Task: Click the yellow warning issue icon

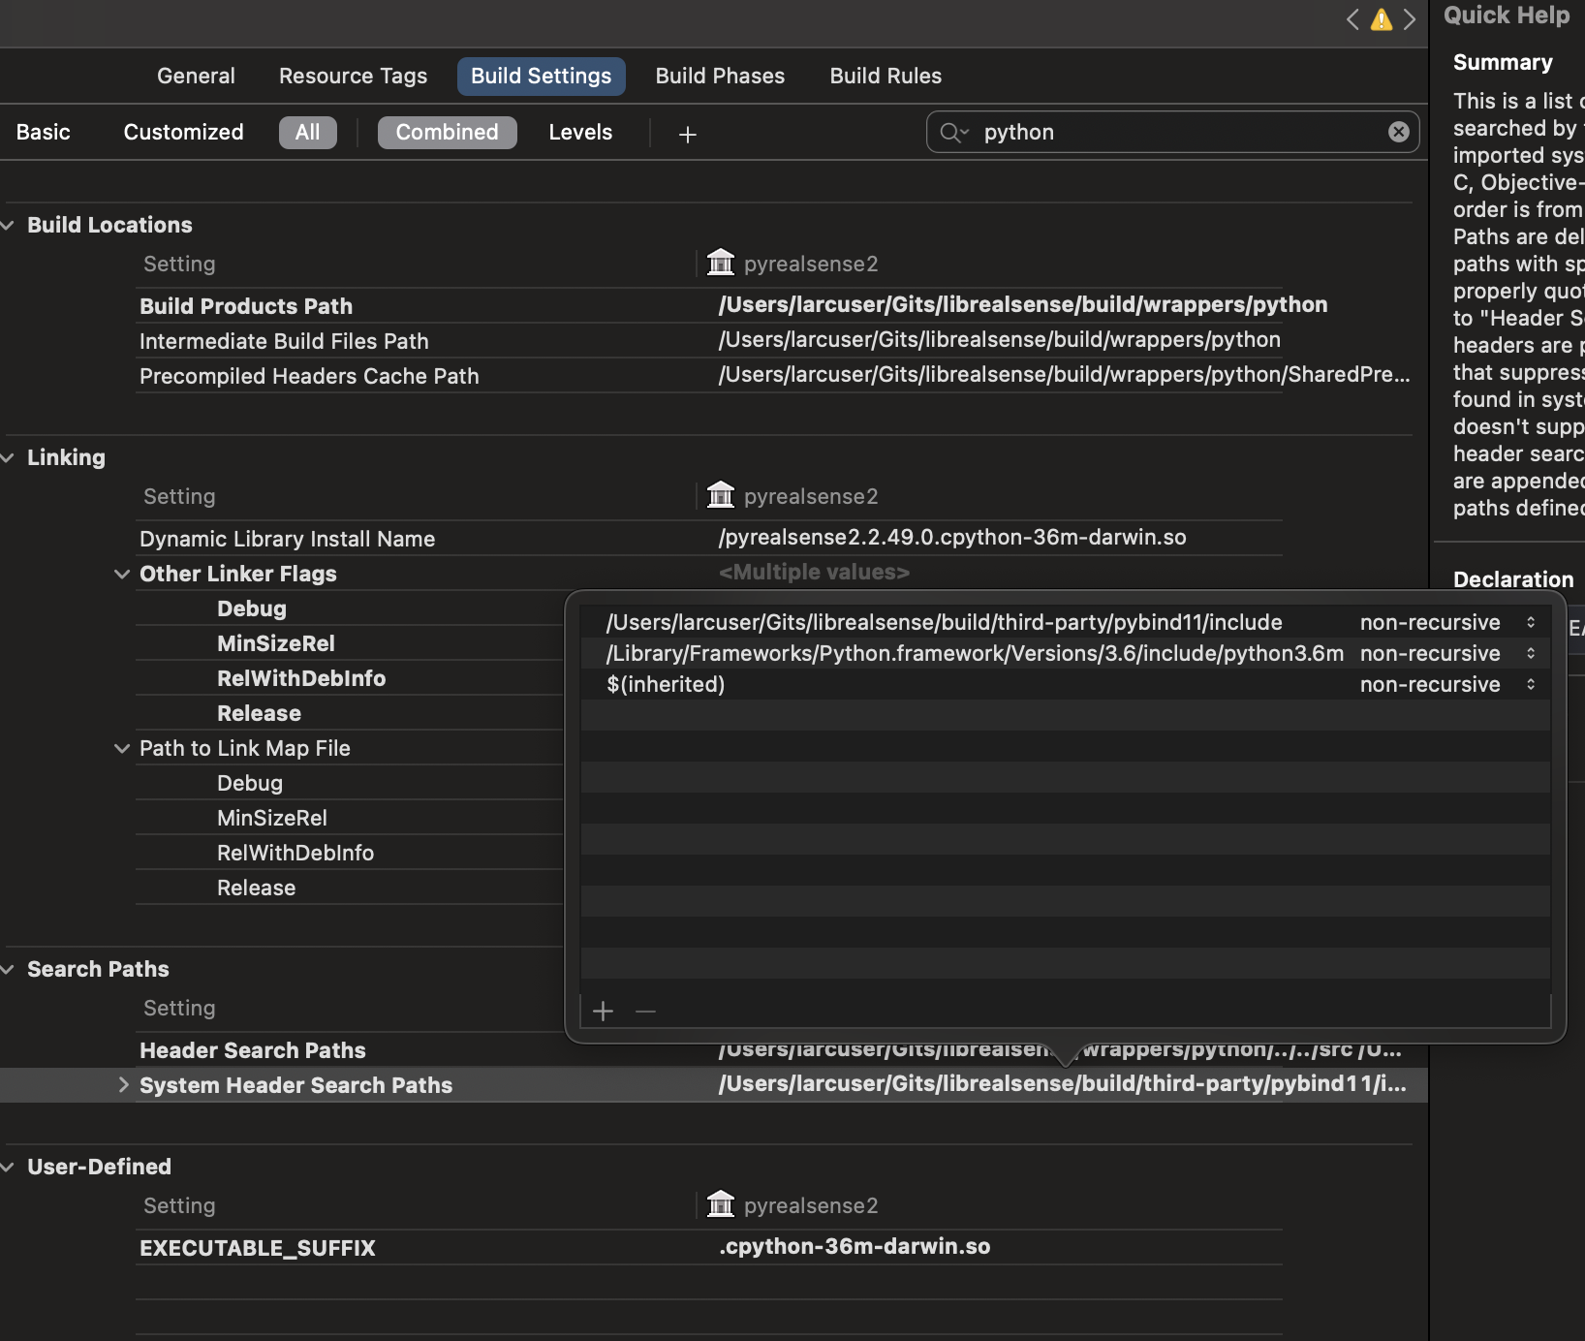Action: pyautogui.click(x=1381, y=19)
